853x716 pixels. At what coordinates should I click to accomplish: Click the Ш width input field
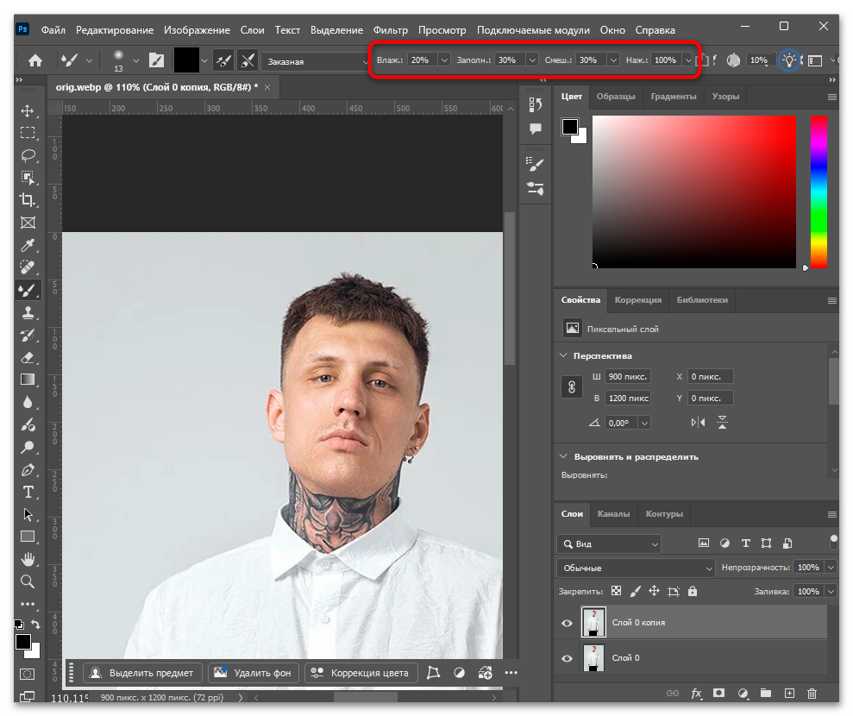coord(628,376)
